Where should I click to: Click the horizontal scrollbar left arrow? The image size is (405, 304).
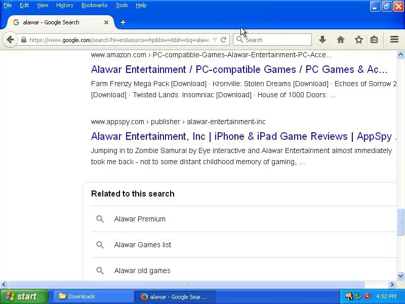[4, 285]
